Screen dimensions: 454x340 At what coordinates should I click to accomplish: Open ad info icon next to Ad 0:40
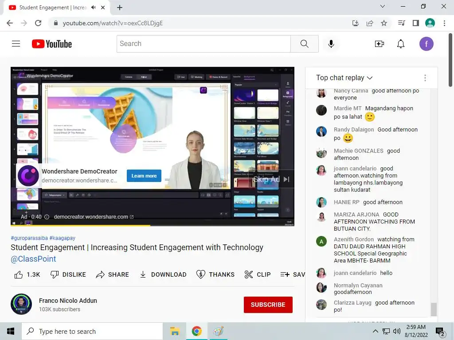coord(47,217)
